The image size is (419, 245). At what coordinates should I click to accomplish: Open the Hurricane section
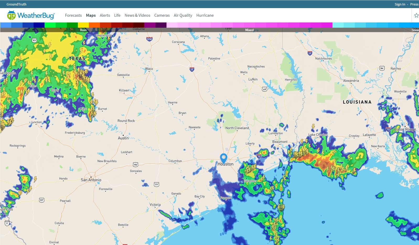pyautogui.click(x=205, y=15)
